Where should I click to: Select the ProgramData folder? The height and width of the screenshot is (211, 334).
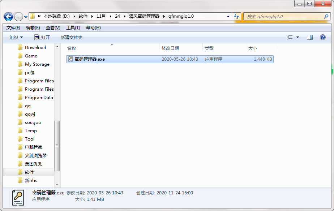coord(39,98)
